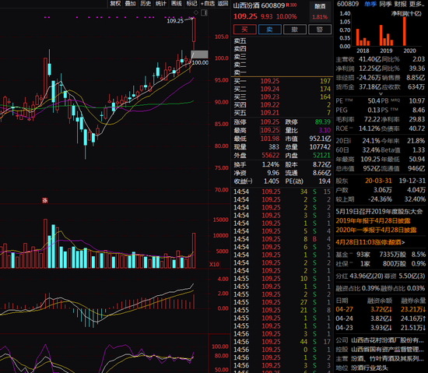The height and width of the screenshot is (373, 428).
Task: Click the 109.25 high price label on chart
Action: coord(175,21)
